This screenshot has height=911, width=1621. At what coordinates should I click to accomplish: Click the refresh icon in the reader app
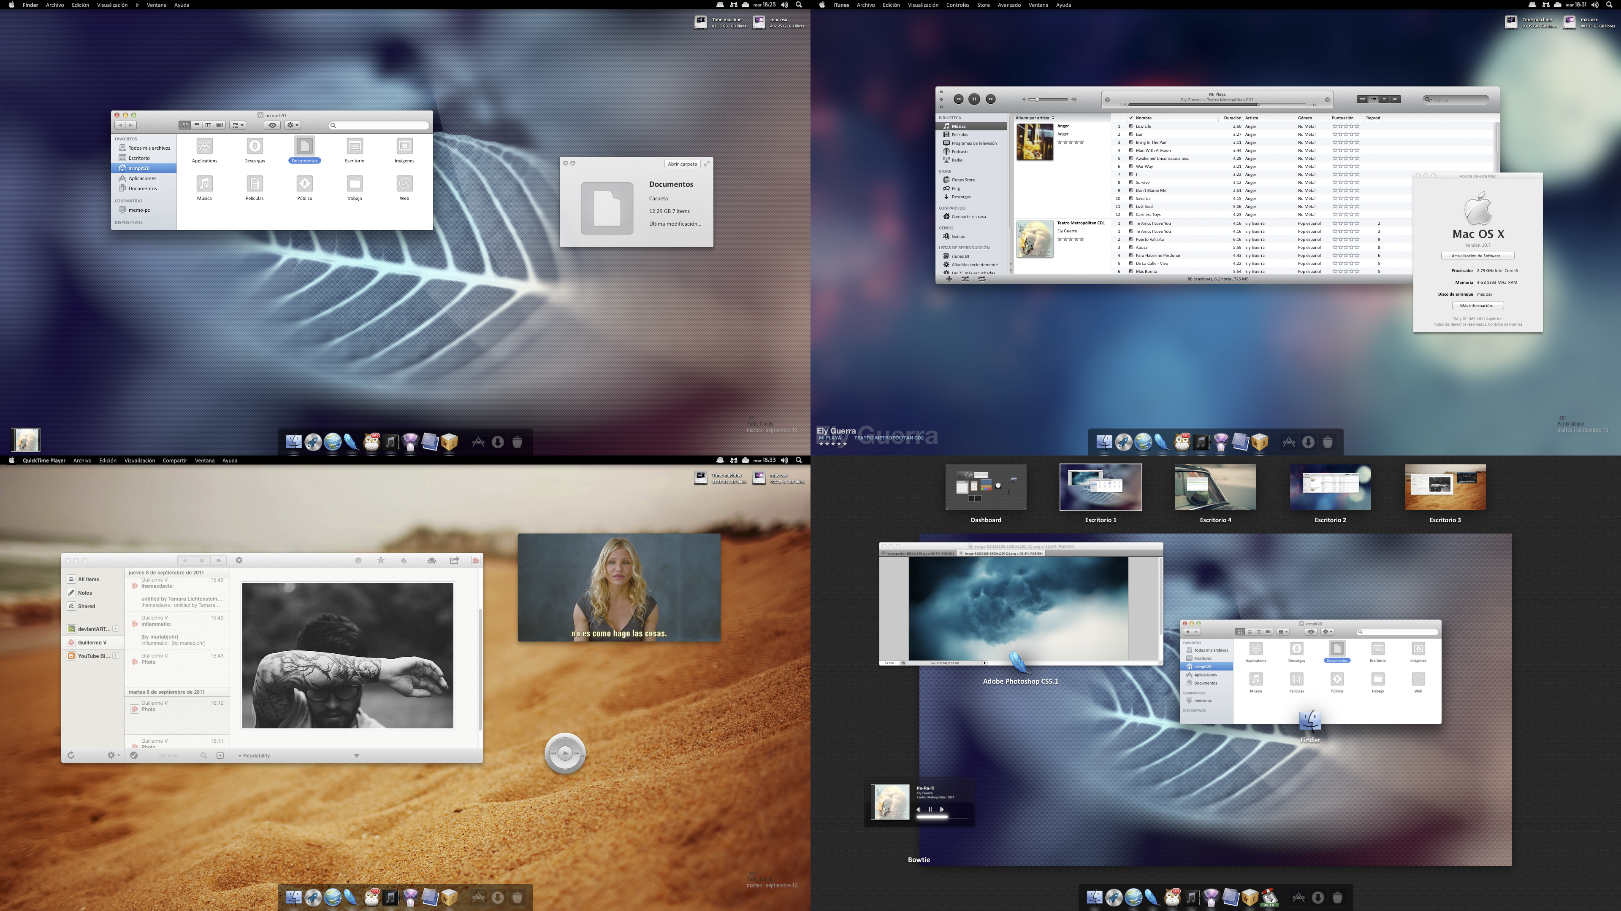tap(71, 755)
